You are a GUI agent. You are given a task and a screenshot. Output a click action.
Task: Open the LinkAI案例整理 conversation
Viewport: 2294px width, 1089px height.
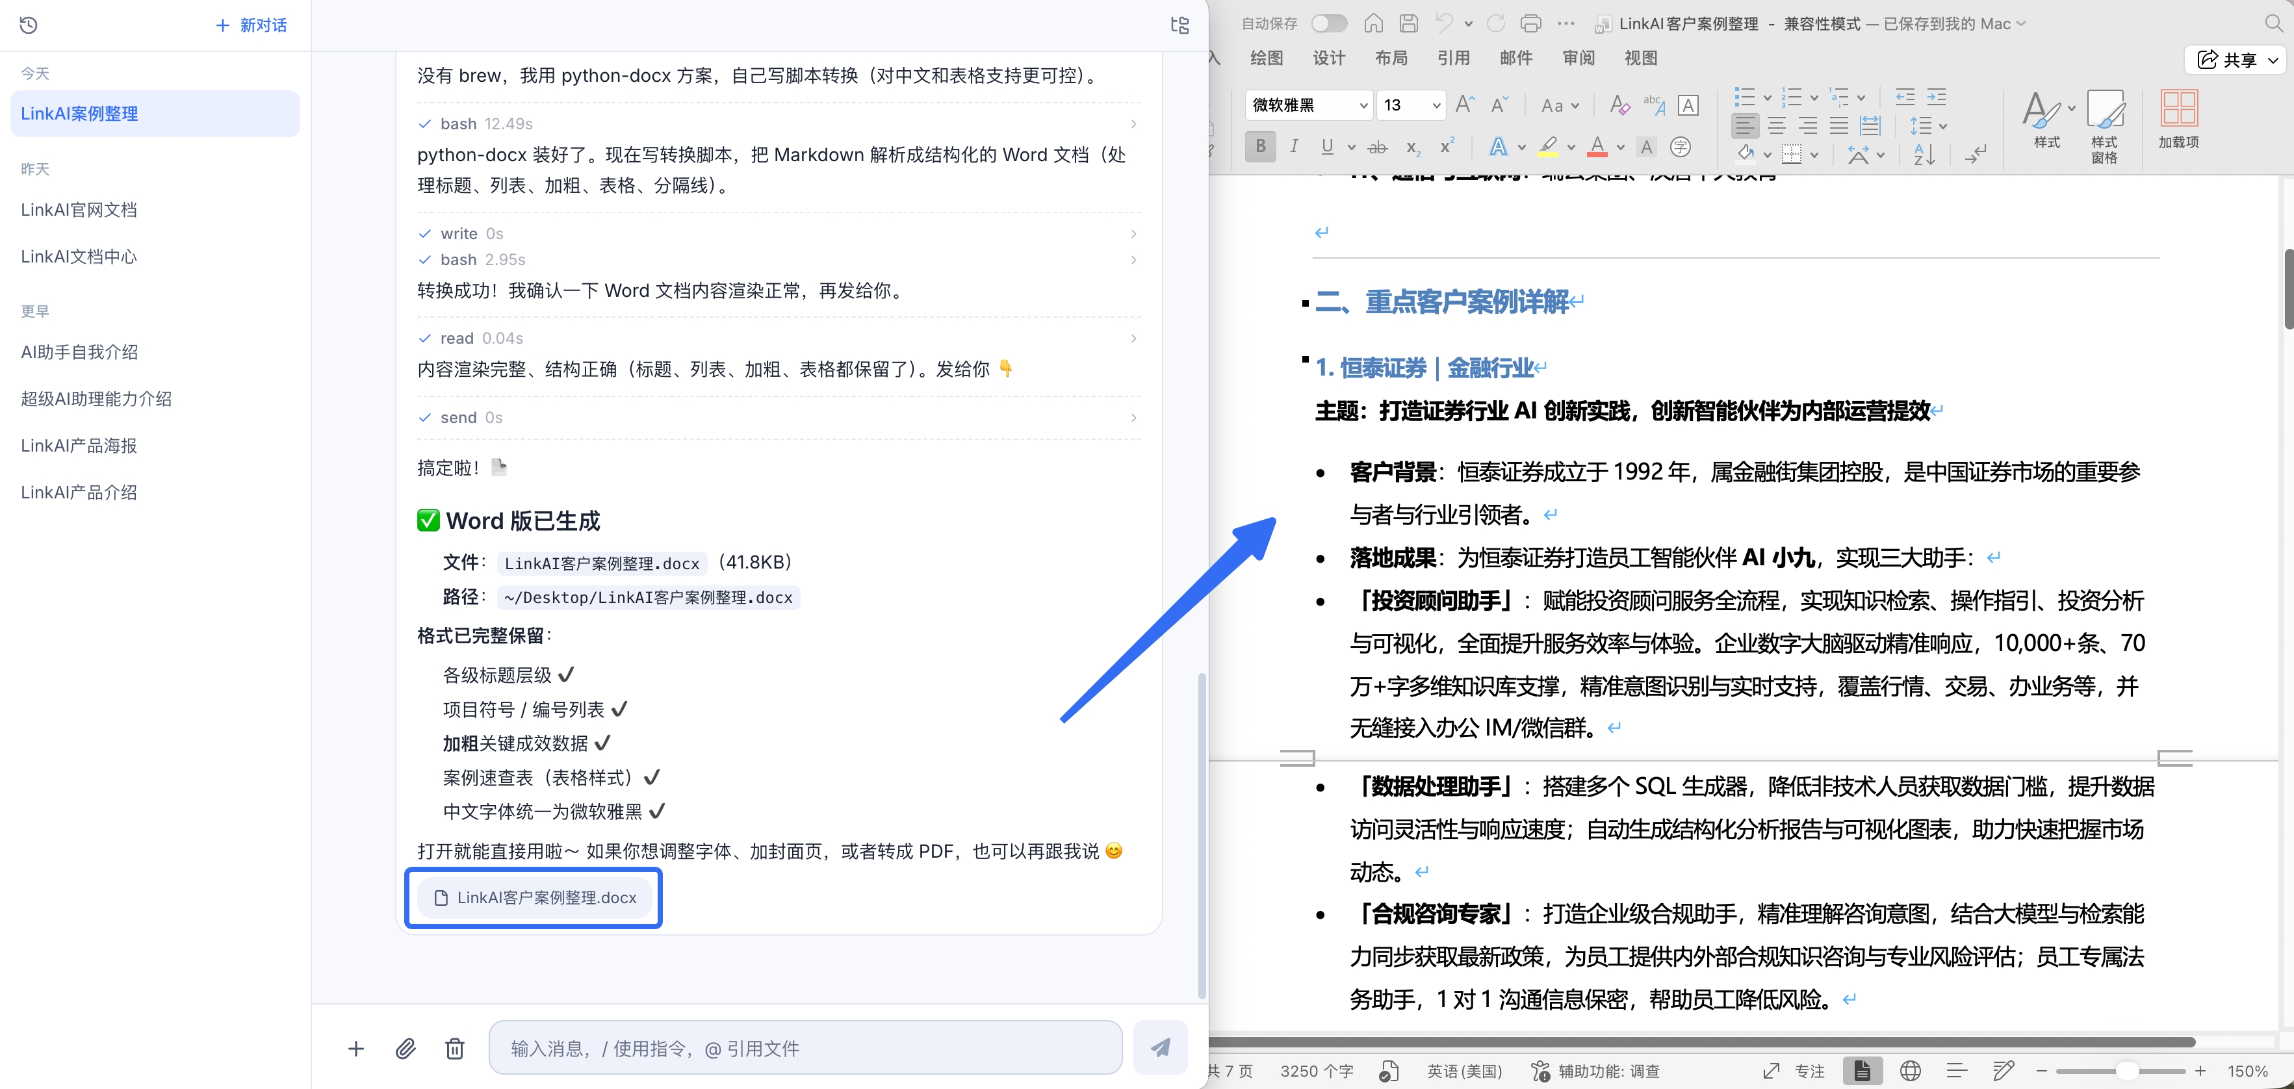155,114
